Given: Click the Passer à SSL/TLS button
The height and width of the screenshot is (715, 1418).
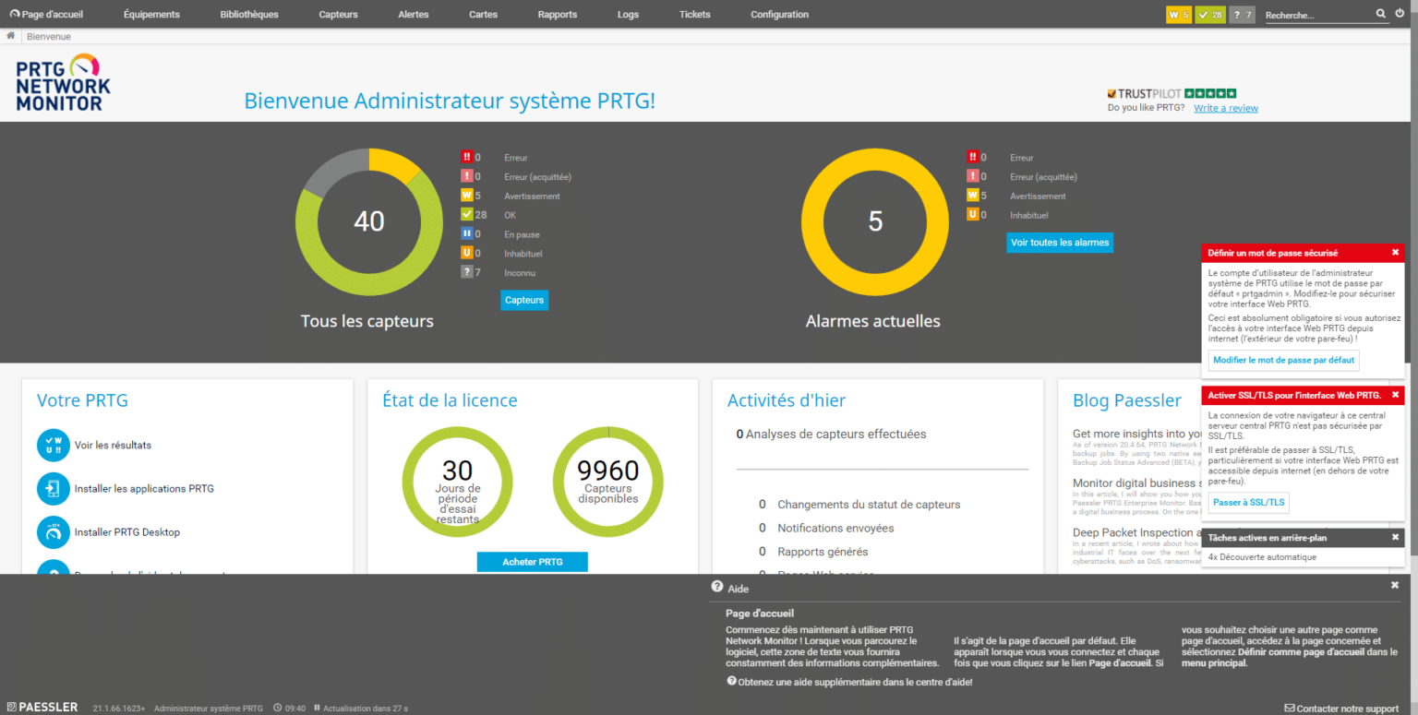Looking at the screenshot, I should (x=1248, y=503).
